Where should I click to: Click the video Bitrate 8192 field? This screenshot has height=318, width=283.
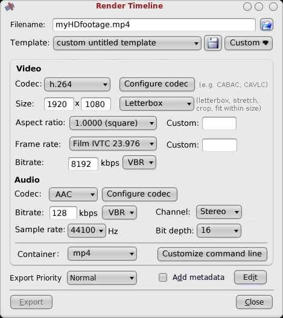coord(83,164)
